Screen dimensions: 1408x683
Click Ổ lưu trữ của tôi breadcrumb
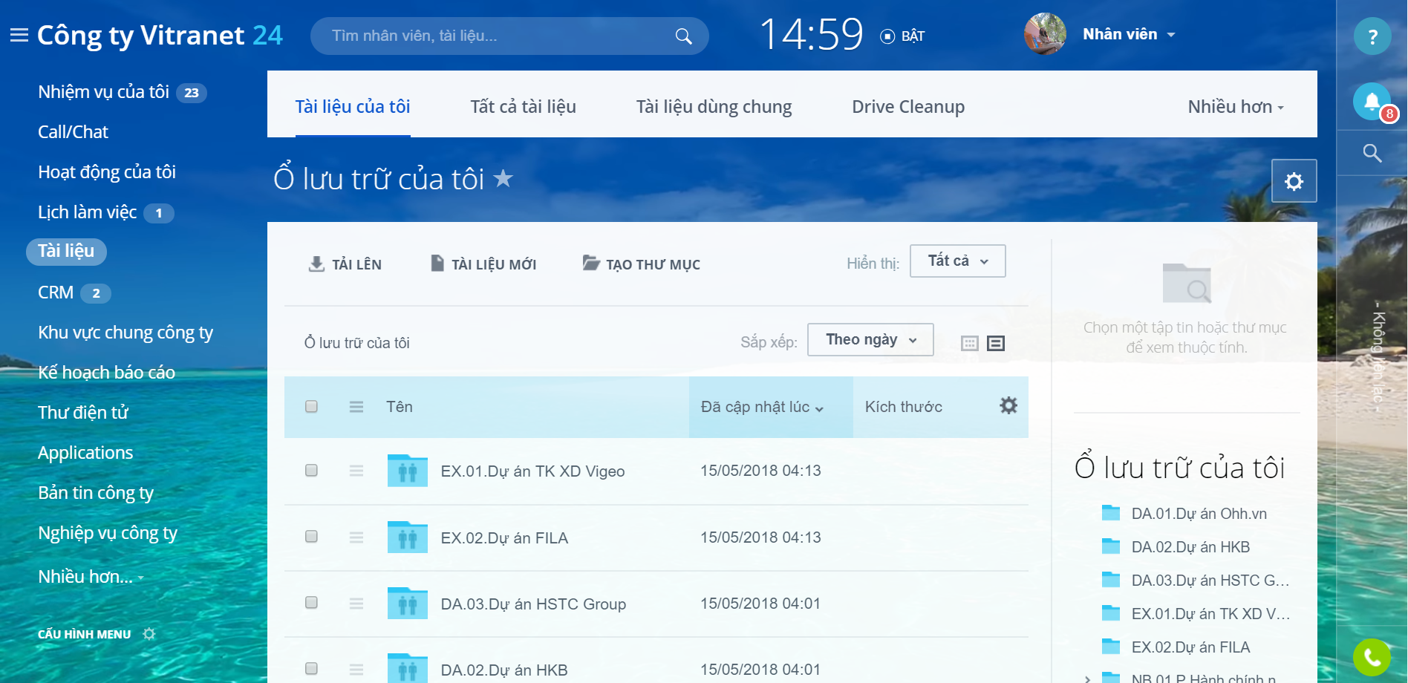click(357, 343)
